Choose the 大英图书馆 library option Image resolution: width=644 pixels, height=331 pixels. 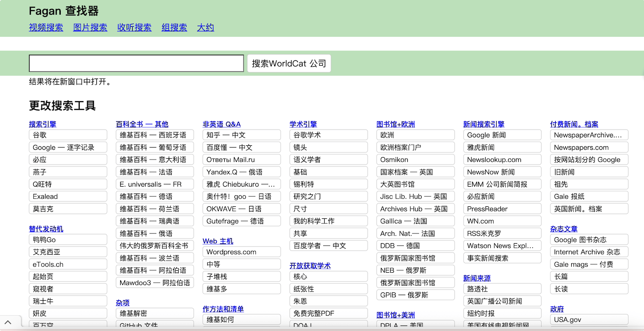click(x=415, y=184)
